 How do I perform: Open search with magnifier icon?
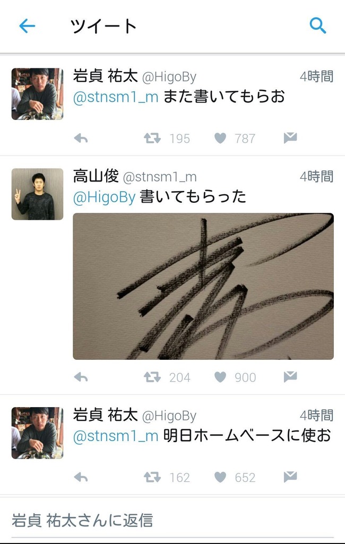(x=317, y=25)
